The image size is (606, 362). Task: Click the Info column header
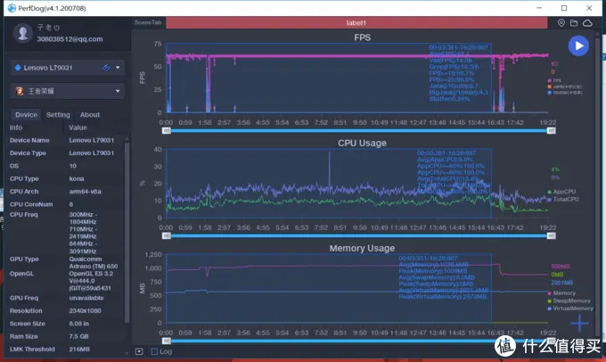[16, 128]
